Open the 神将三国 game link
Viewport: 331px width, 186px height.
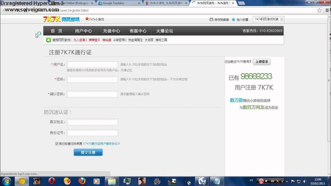point(161,40)
